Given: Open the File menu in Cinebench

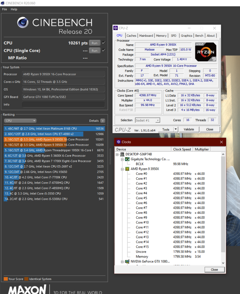Looking at the screenshot, I should click(4, 9).
